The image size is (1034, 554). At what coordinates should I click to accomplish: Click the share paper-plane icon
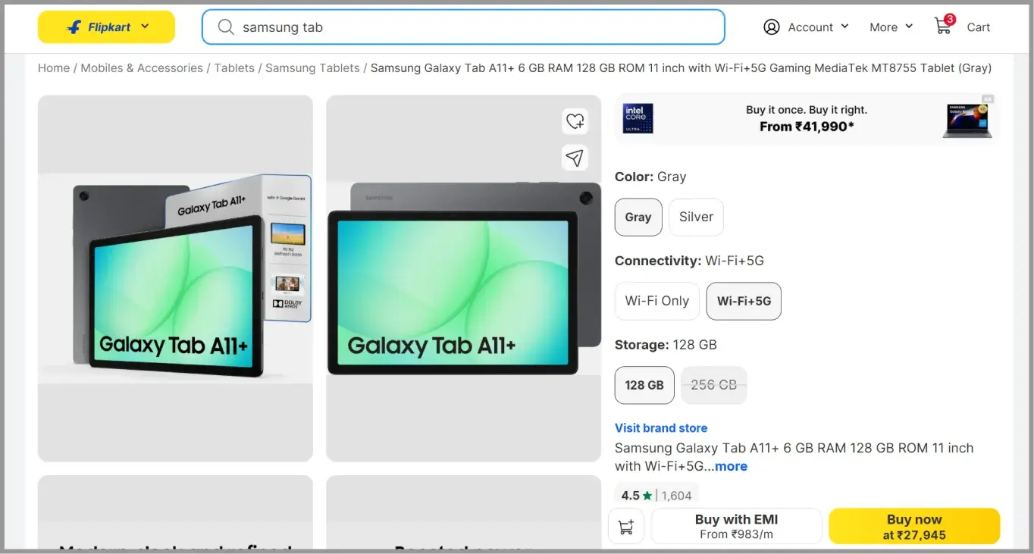[x=575, y=158]
